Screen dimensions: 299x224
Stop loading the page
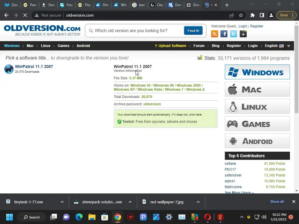click(25, 15)
